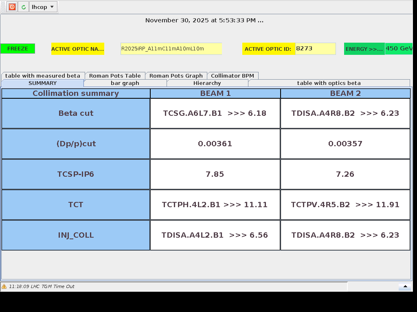The height and width of the screenshot is (312, 417).
Task: Click the LHC TGM Time Out message
Action: [42, 286]
